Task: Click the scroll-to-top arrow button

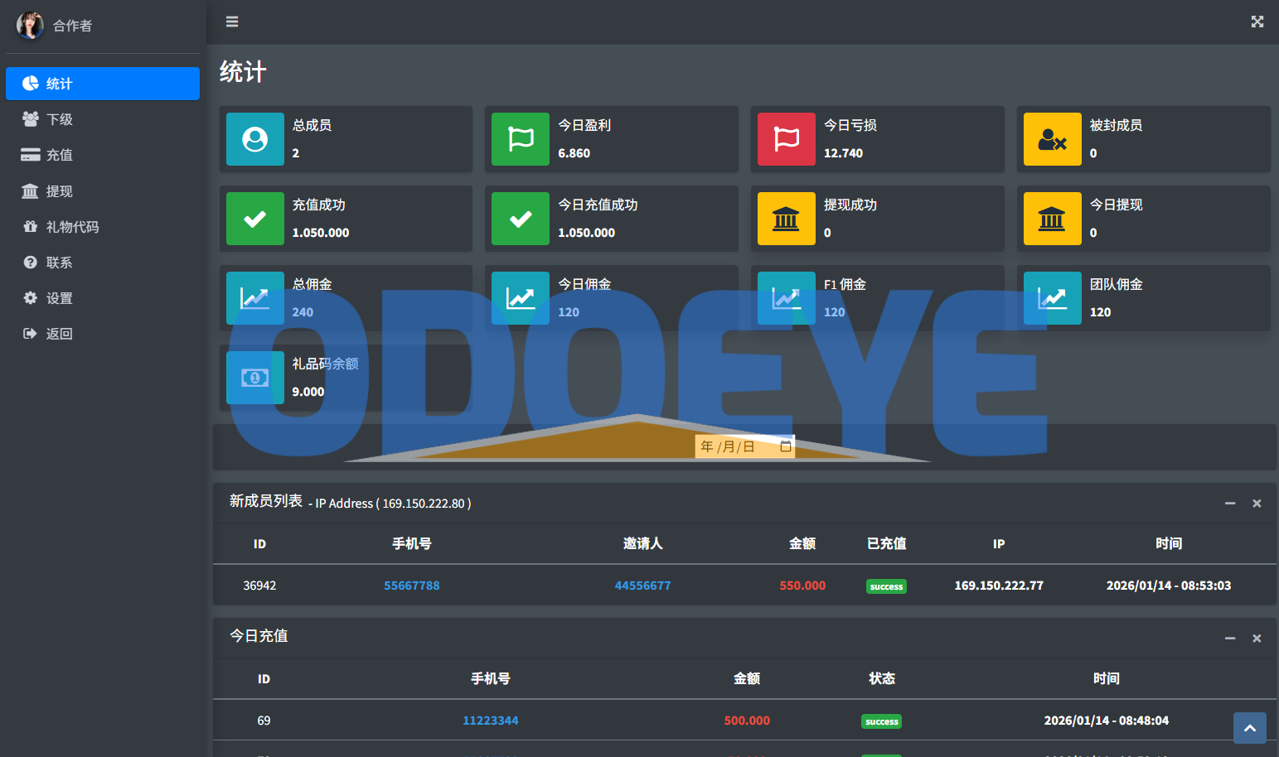Action: tap(1249, 728)
